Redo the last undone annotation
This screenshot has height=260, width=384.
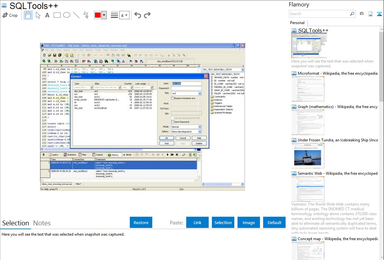[x=147, y=15]
